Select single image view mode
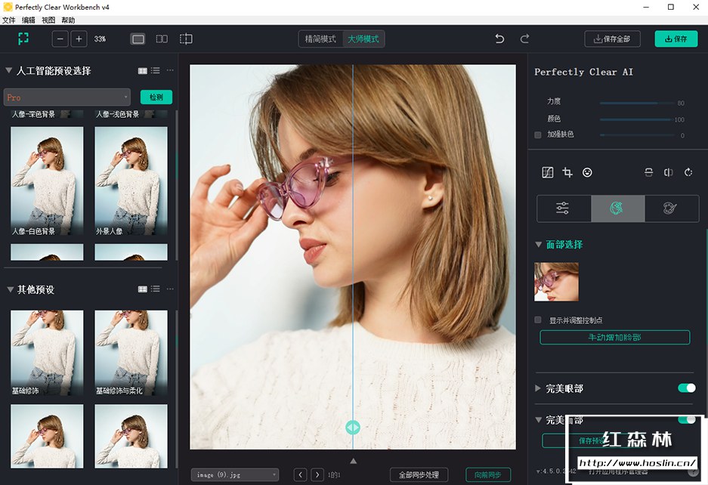 138,39
